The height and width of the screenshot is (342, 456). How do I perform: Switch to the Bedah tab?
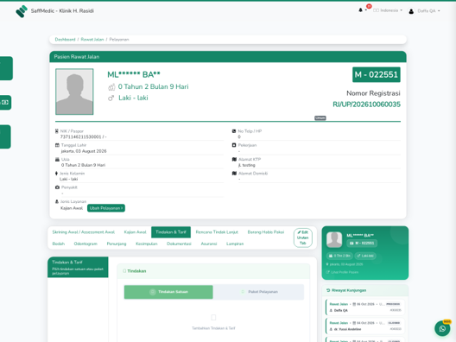pos(59,244)
